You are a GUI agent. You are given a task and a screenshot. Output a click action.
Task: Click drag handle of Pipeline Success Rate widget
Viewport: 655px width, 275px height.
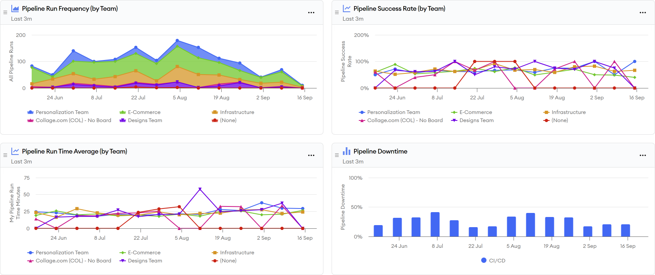click(x=337, y=13)
